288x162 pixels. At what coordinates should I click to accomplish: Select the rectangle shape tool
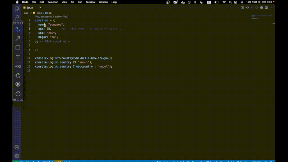coord(18,48)
